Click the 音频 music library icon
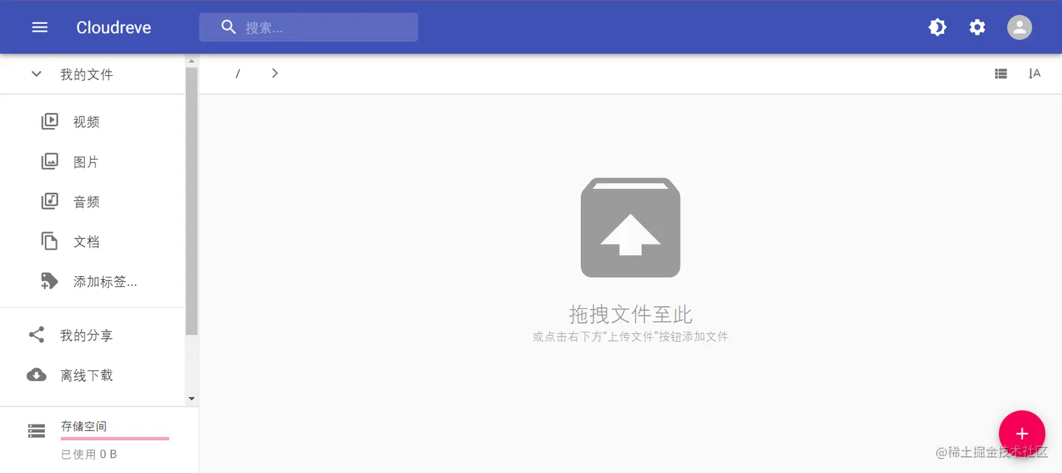The width and height of the screenshot is (1062, 473). pos(49,202)
